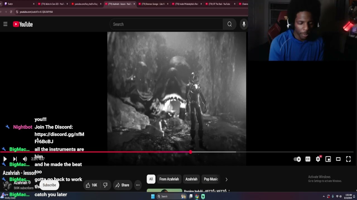The width and height of the screenshot is (357, 200).
Task: Share the video
Action: click(x=122, y=185)
